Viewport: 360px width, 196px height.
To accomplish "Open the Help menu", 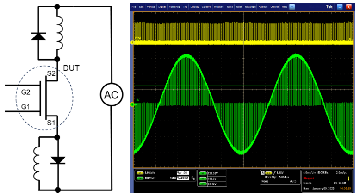I will click(x=285, y=7).
